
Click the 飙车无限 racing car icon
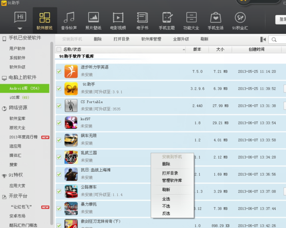71,140
